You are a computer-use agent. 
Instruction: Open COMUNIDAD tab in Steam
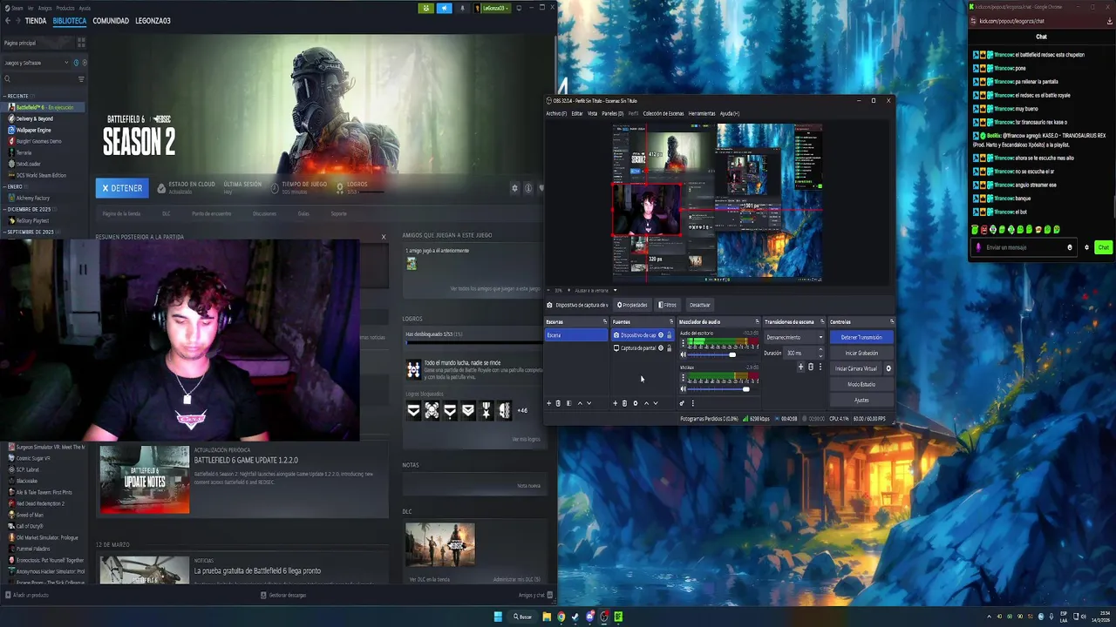[x=111, y=21]
